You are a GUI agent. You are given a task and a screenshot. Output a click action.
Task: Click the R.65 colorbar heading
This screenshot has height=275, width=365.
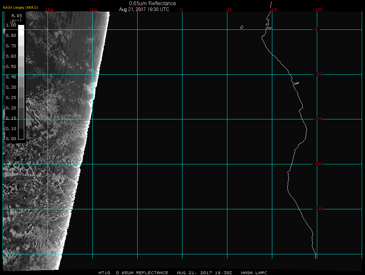pyautogui.click(x=16, y=16)
